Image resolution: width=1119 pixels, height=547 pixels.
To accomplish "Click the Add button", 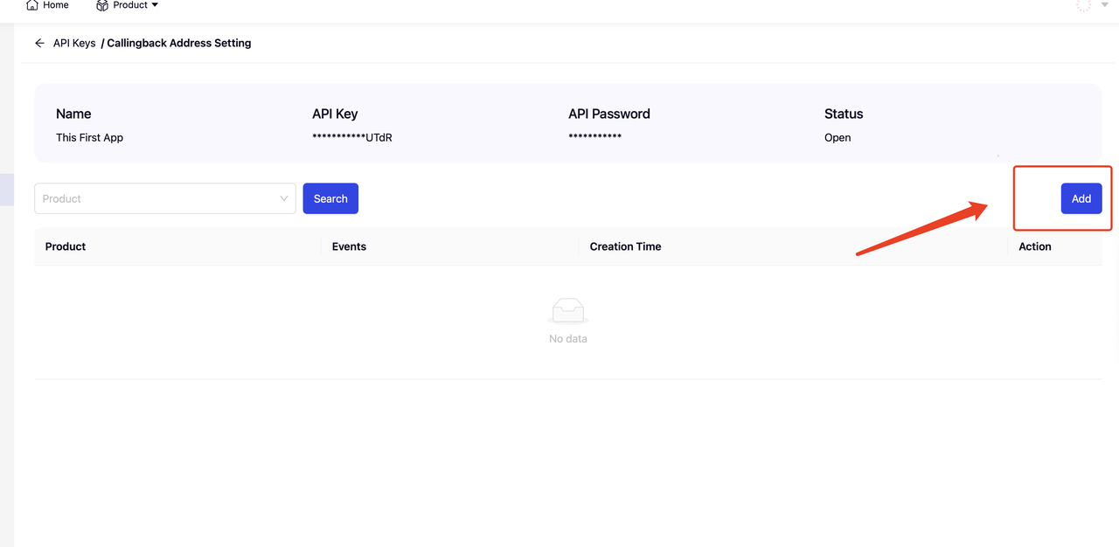I will pyautogui.click(x=1081, y=198).
